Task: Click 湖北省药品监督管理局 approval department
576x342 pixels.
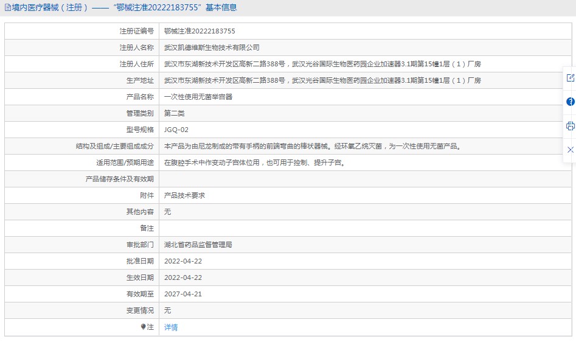Action: coord(198,245)
